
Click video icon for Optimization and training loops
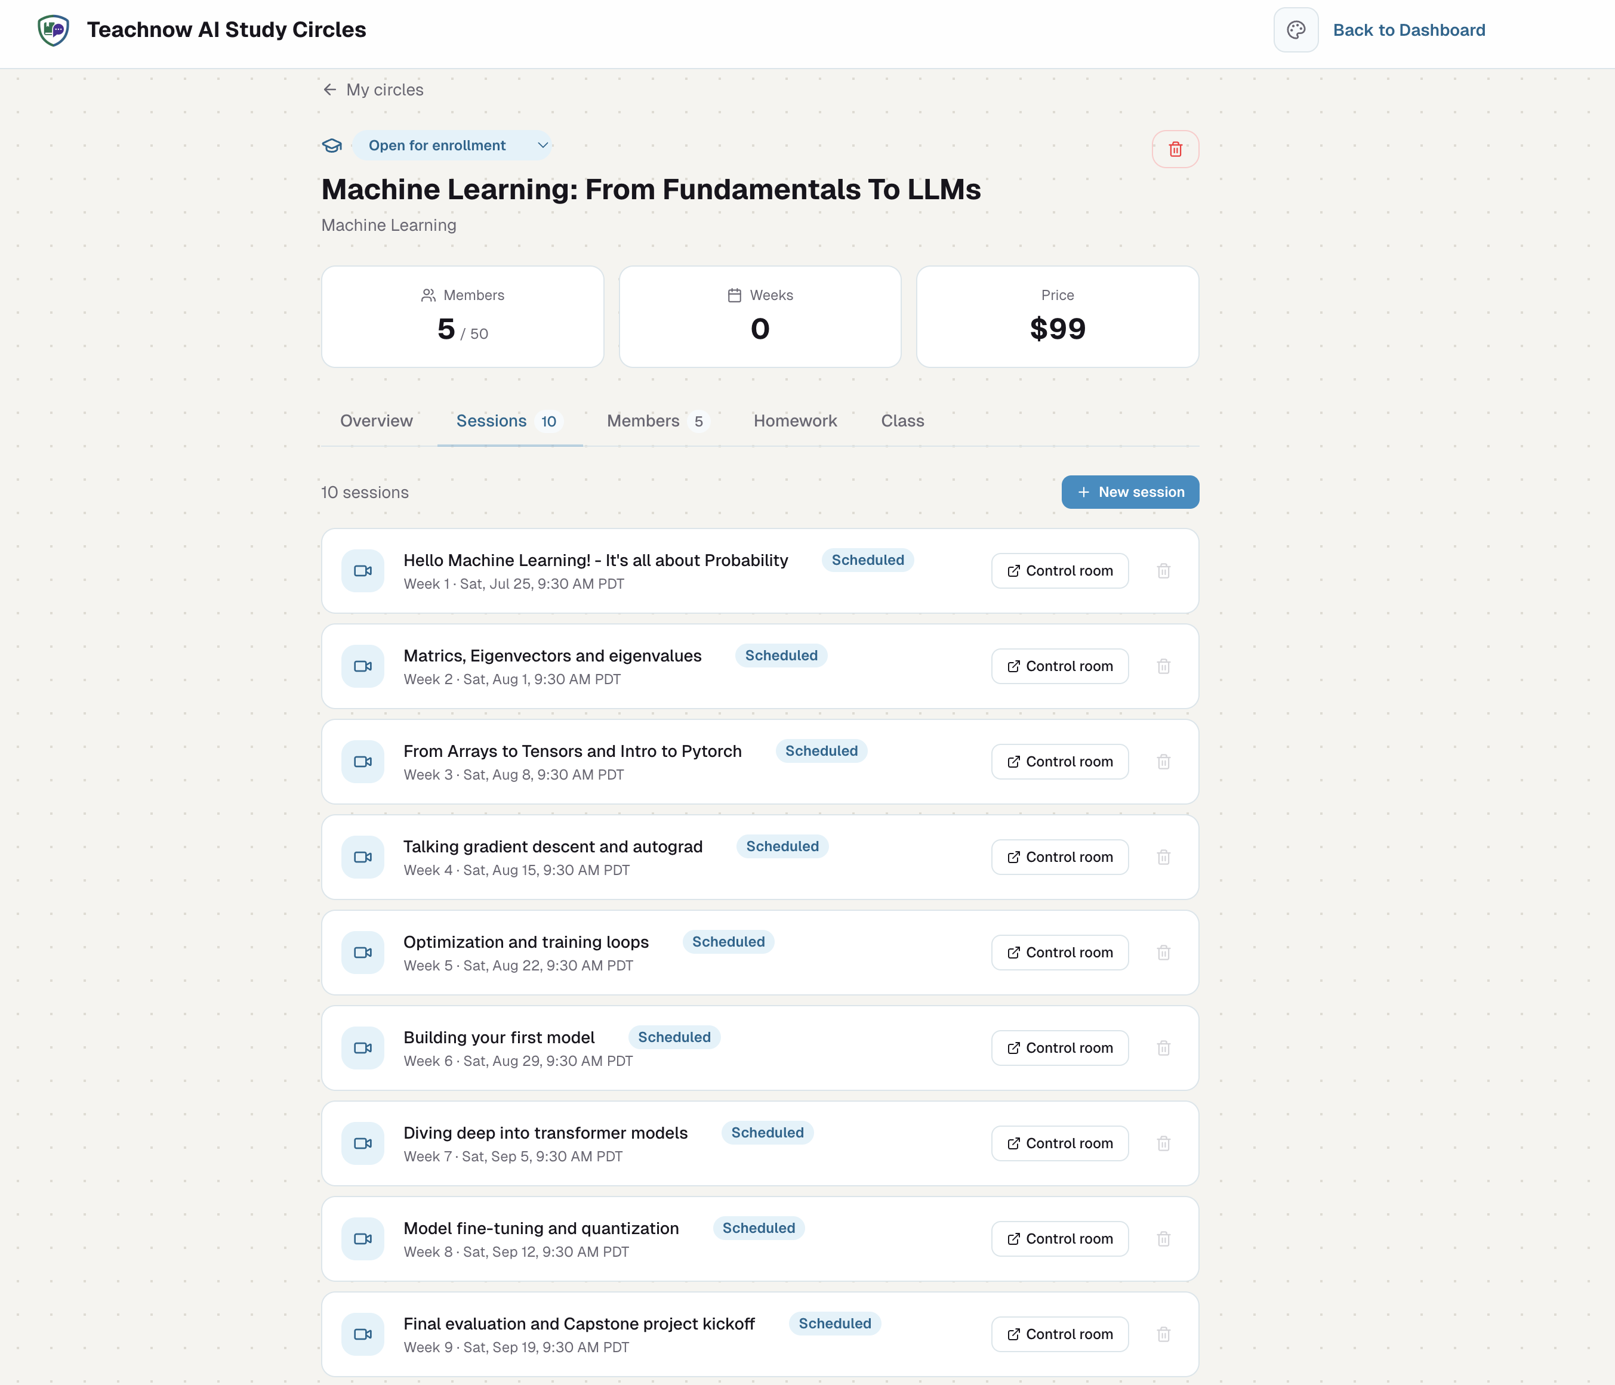click(x=362, y=953)
